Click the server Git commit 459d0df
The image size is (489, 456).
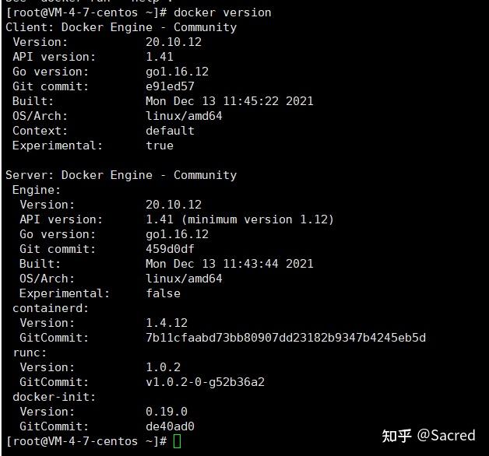point(170,249)
